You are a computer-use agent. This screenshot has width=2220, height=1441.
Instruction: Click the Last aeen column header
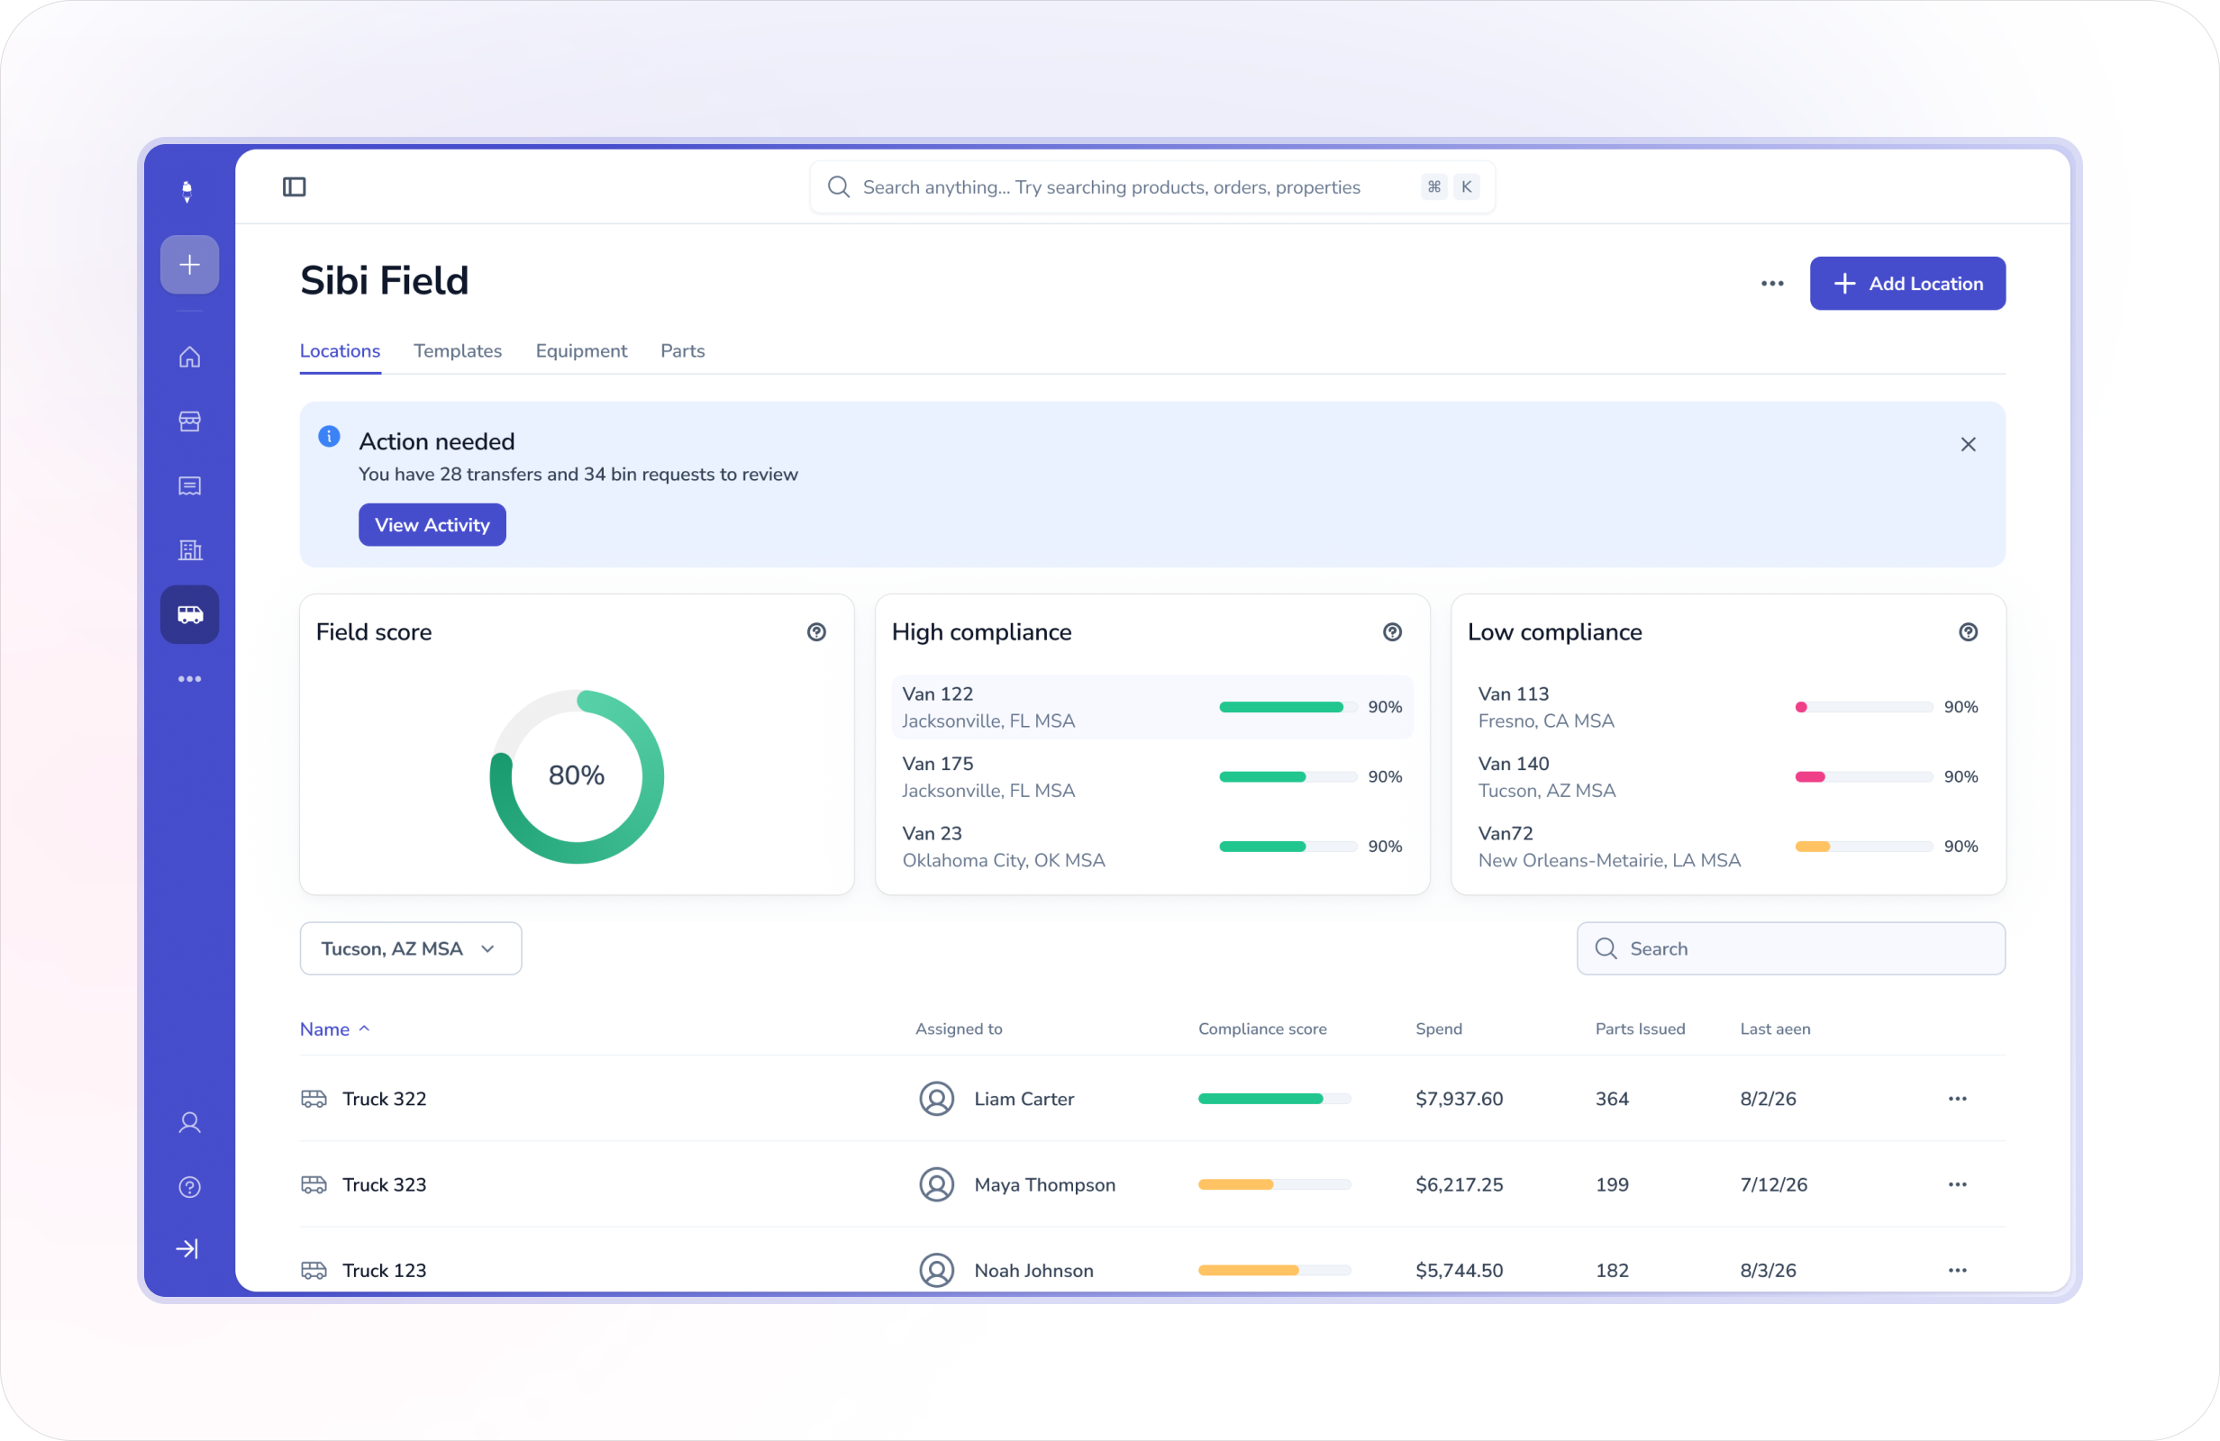[1774, 1029]
